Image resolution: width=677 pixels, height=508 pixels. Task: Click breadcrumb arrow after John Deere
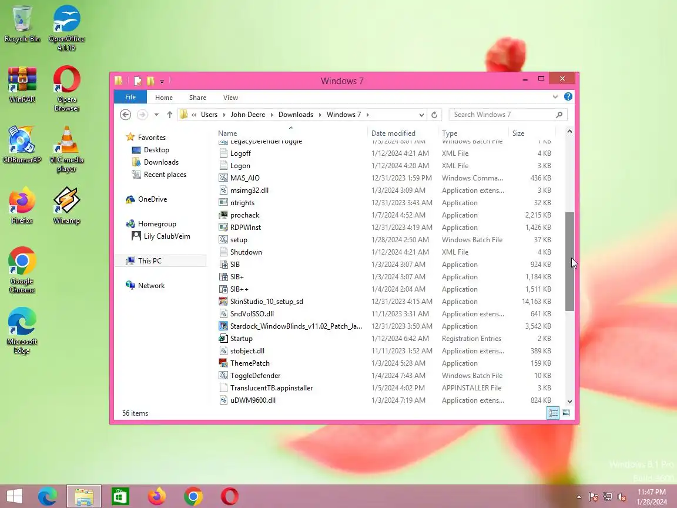[272, 115]
